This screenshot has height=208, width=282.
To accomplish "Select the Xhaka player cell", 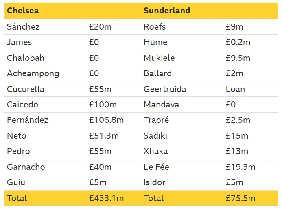I will tap(155, 151).
